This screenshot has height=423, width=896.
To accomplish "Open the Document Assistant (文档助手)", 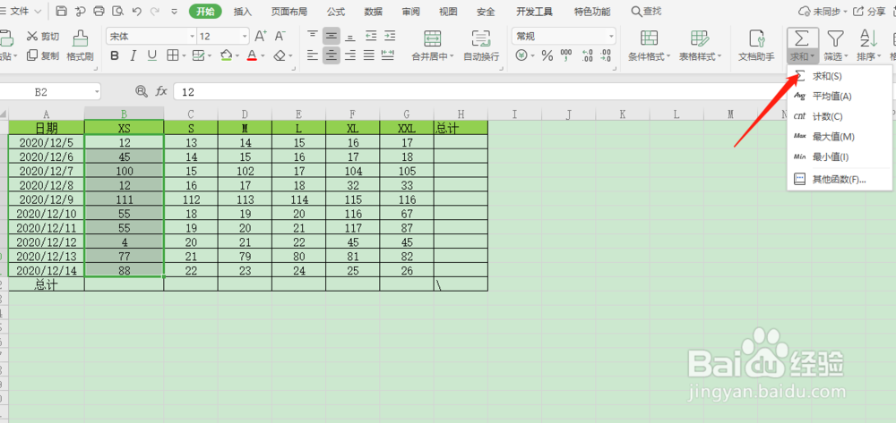I will [x=756, y=46].
